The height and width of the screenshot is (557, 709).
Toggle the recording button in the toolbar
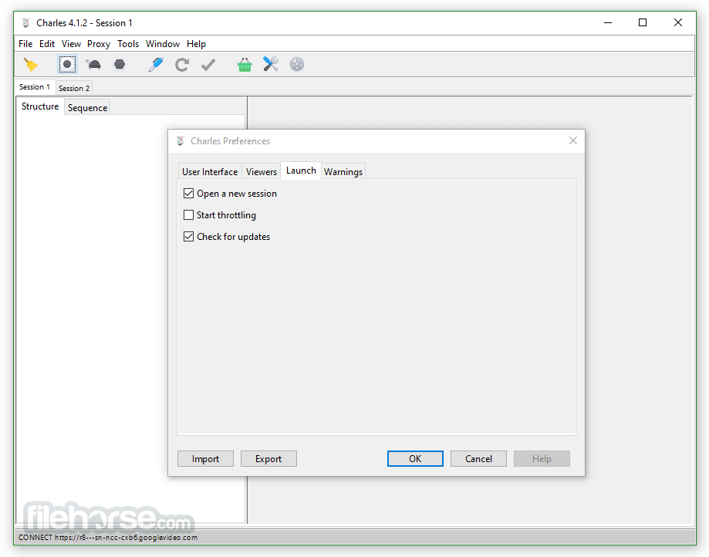(67, 64)
